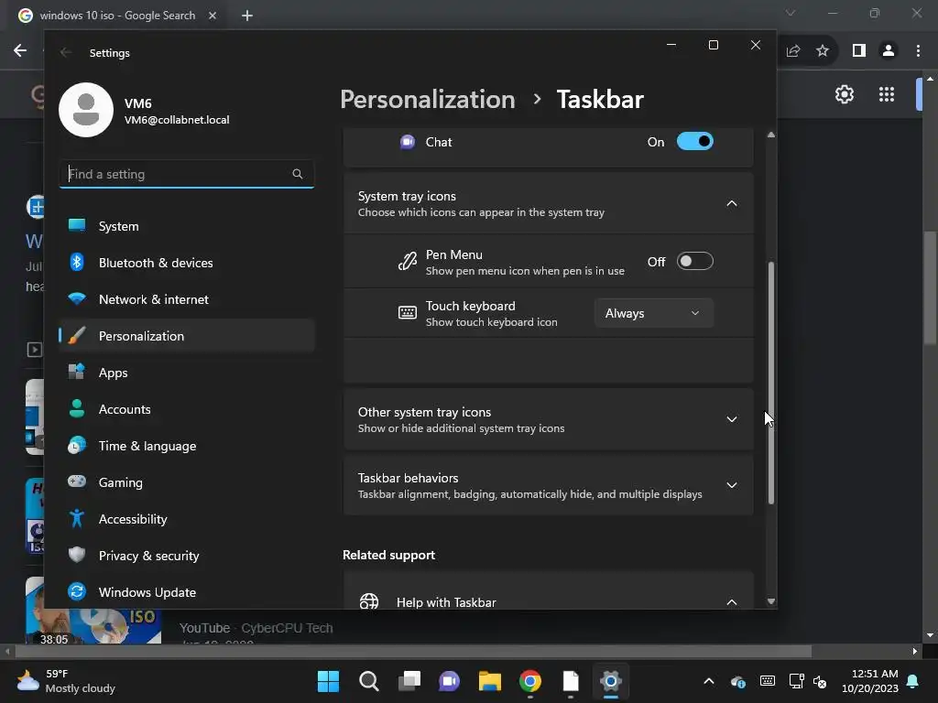Open the Apps category
The width and height of the screenshot is (938, 703).
(x=187, y=373)
